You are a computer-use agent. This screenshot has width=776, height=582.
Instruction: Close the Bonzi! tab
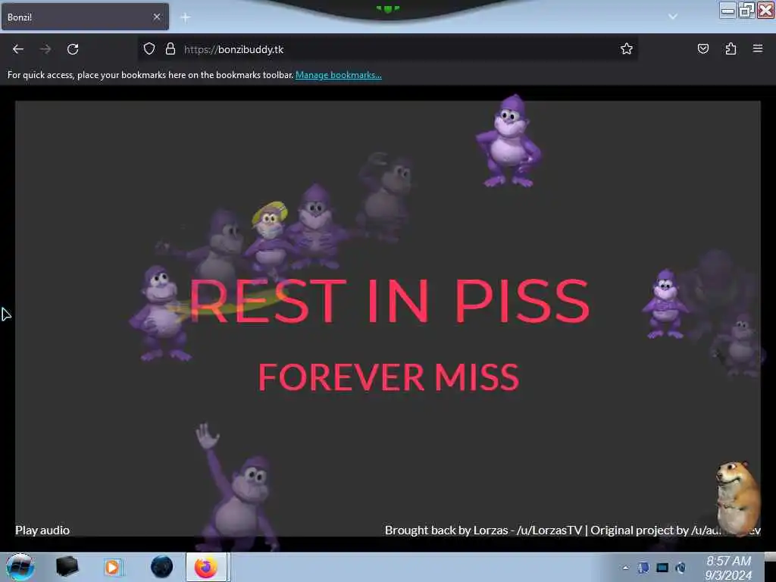click(157, 17)
